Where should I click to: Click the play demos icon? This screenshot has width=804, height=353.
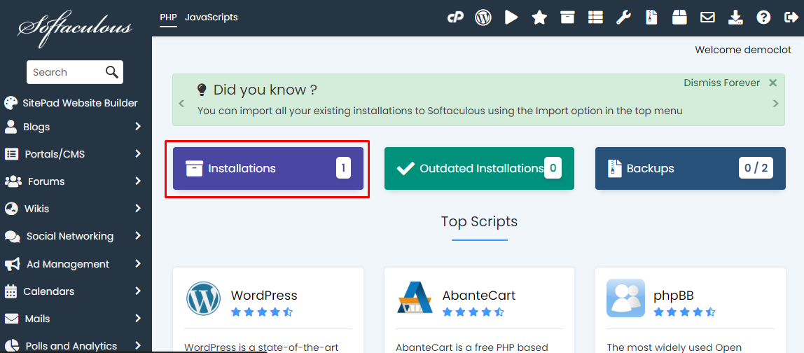(511, 18)
